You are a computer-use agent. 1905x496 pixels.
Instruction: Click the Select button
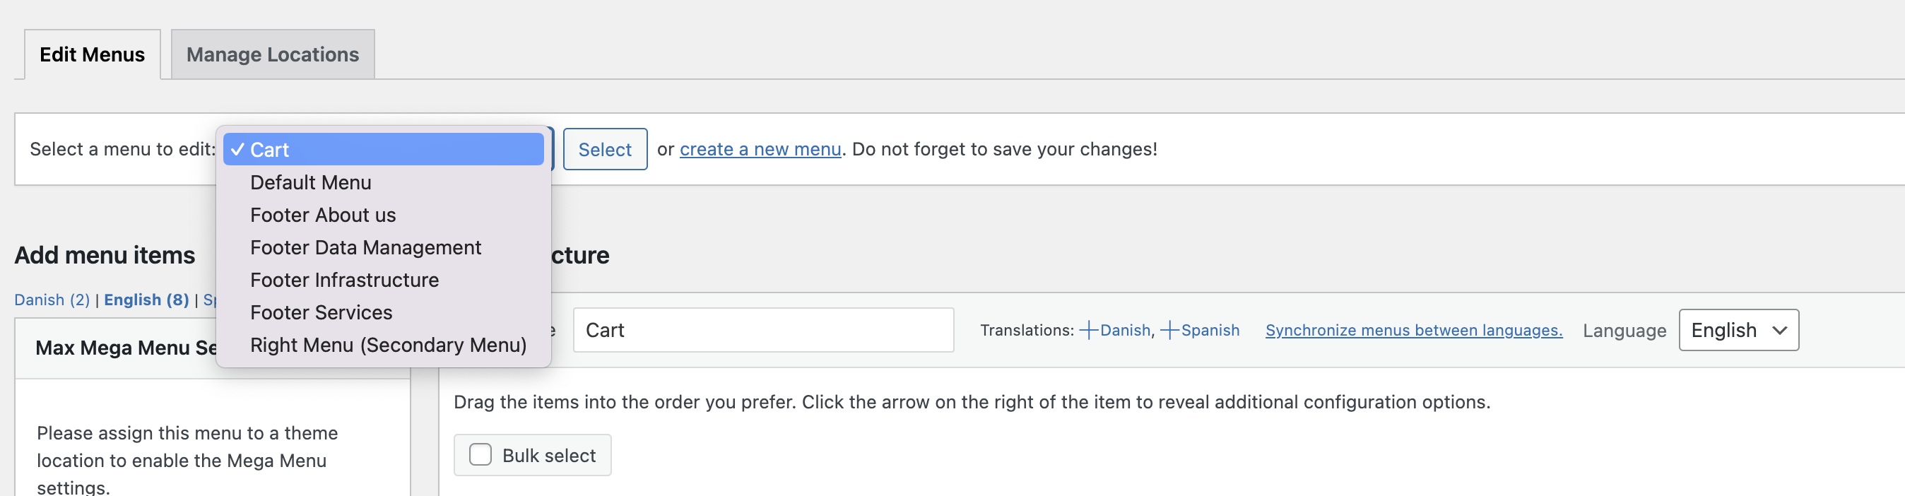coord(605,149)
